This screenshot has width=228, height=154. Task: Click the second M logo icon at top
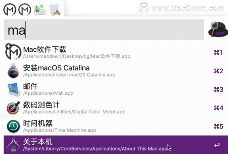(25, 10)
